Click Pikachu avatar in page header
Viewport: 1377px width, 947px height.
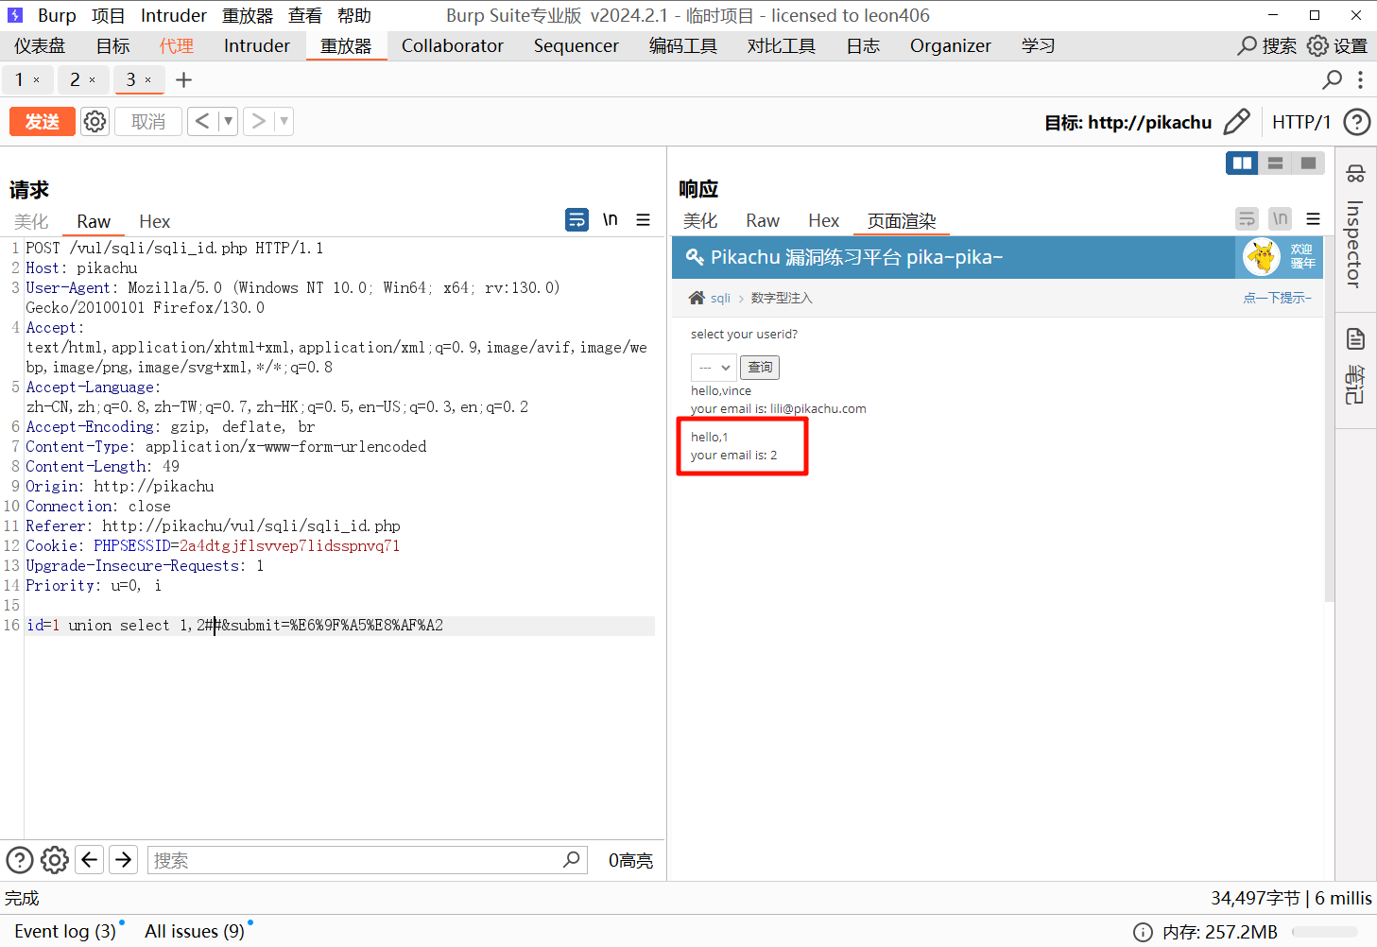[x=1262, y=257]
